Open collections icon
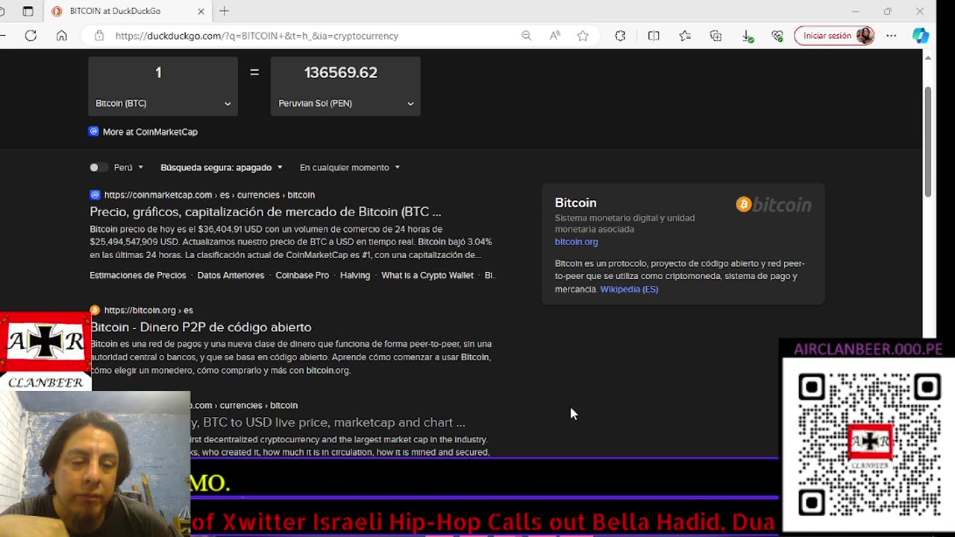The height and width of the screenshot is (537, 955). [x=716, y=36]
